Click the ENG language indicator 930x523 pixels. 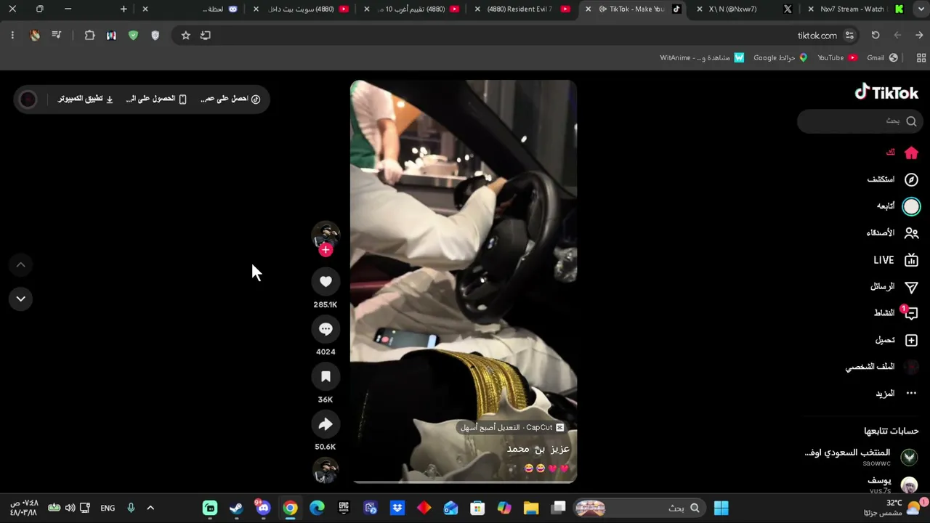click(x=108, y=508)
